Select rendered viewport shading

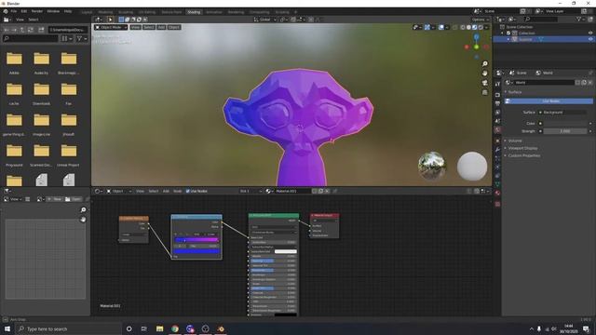[481, 27]
